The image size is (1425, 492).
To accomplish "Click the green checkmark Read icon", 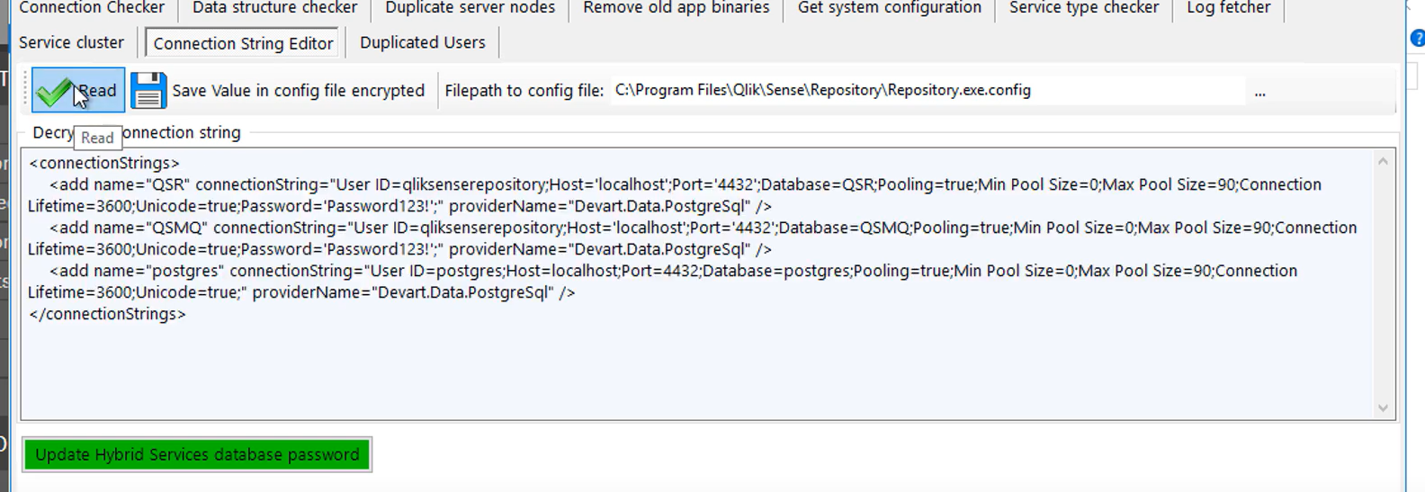I will [x=54, y=91].
